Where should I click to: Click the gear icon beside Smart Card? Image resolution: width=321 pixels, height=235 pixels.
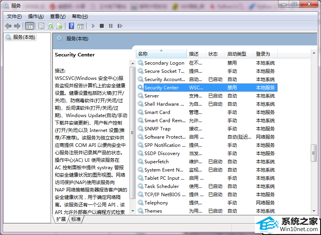pos(140,112)
